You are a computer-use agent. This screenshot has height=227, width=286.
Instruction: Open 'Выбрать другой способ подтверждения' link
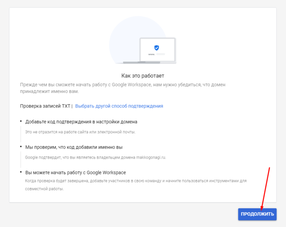coord(119,106)
